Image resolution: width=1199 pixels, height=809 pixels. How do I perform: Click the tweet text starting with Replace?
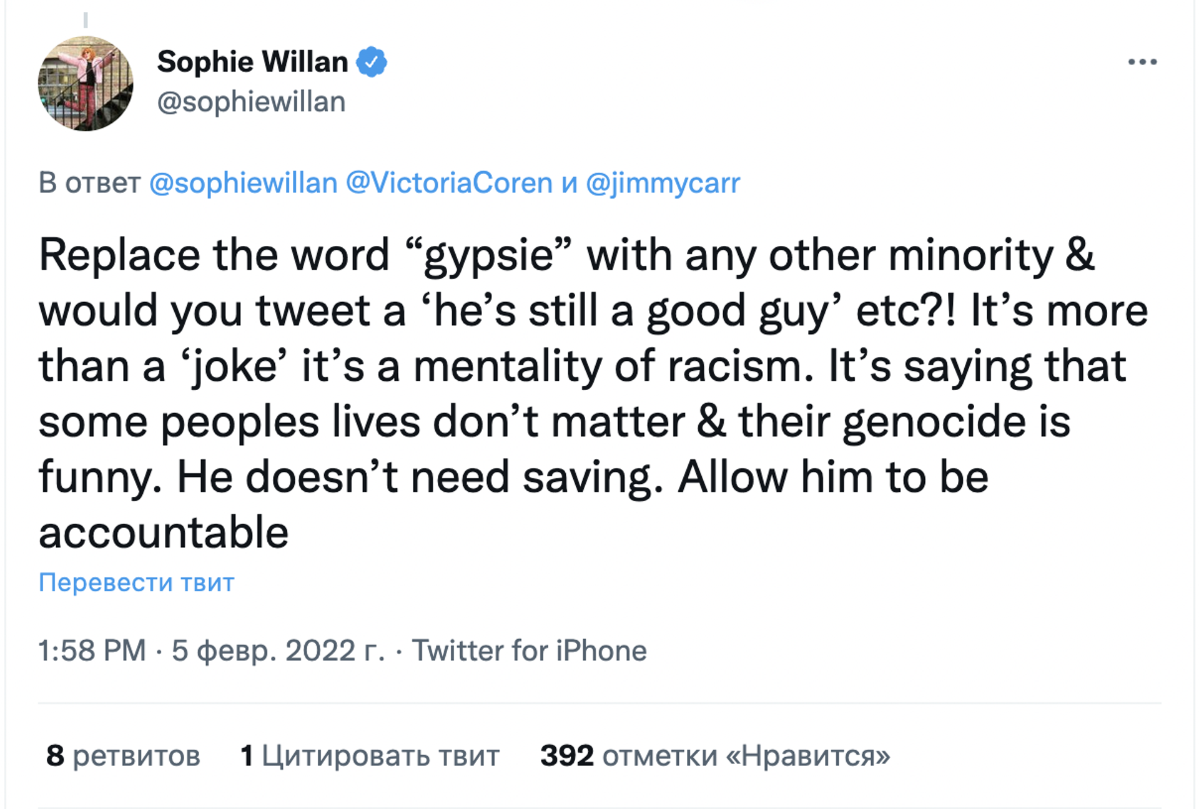point(593,393)
